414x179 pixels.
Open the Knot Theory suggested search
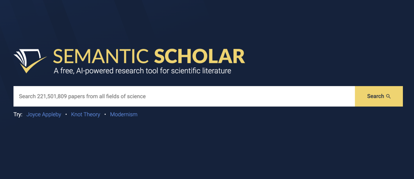click(85, 114)
